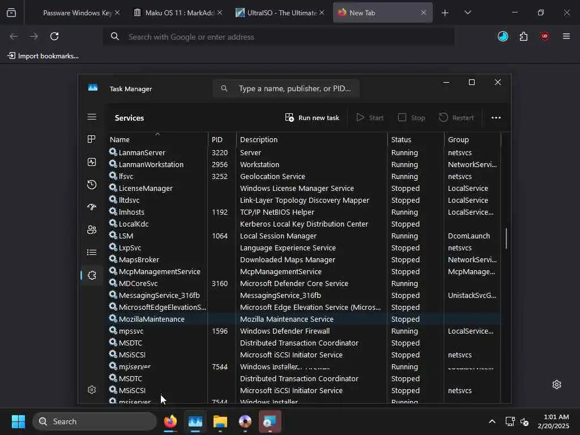This screenshot has width=580, height=435.
Task: Select mpssvc Windows Defender Firewall row
Action: [304, 331]
